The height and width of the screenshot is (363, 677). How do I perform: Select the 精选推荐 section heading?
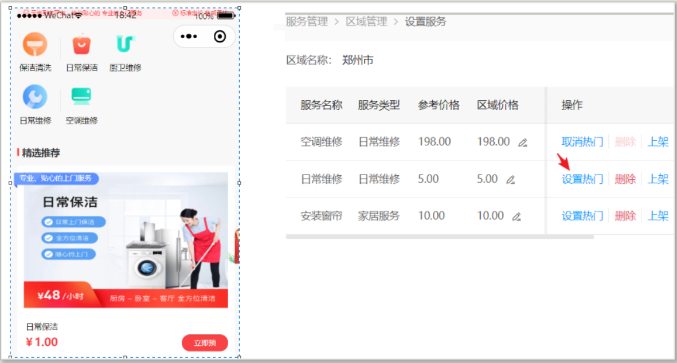pos(41,153)
